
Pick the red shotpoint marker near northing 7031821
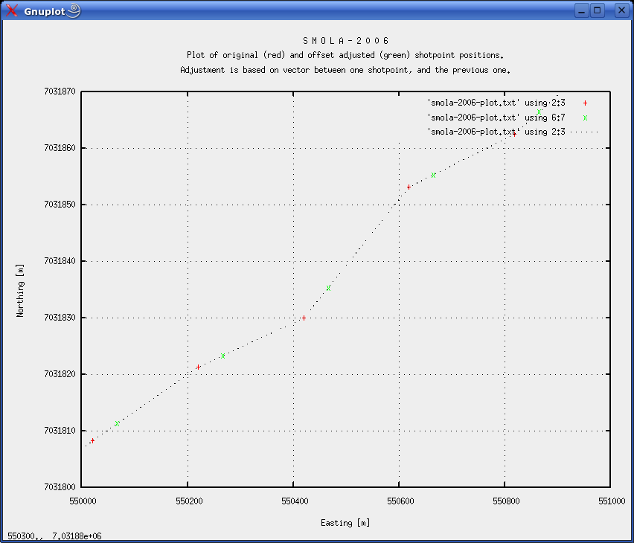click(x=198, y=367)
